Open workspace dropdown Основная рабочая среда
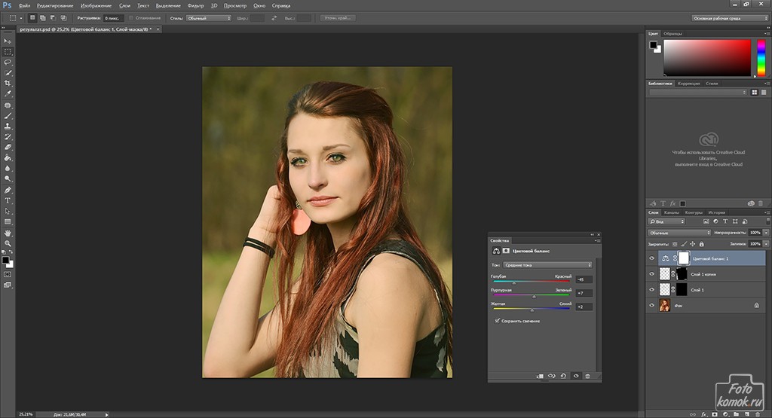 point(730,18)
